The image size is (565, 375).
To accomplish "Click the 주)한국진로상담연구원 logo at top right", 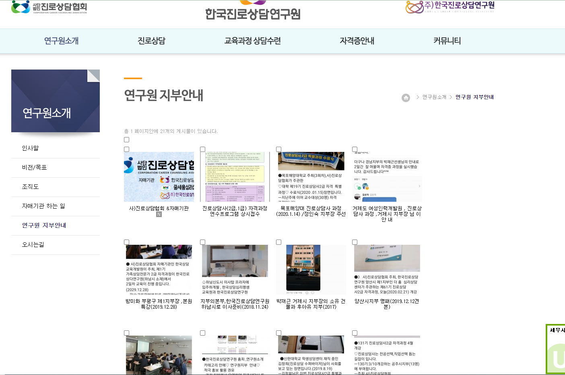I will pos(450,7).
